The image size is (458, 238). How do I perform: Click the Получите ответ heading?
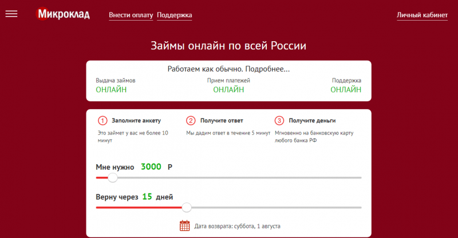point(222,121)
